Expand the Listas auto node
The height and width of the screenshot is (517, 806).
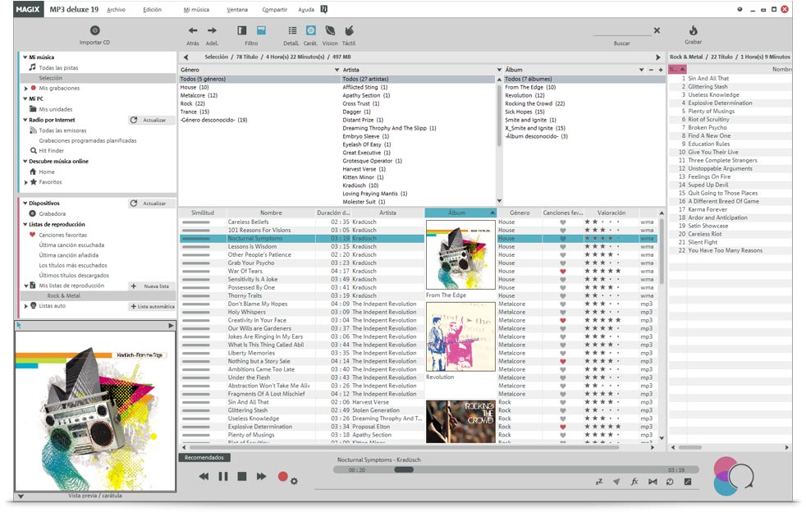tap(25, 306)
